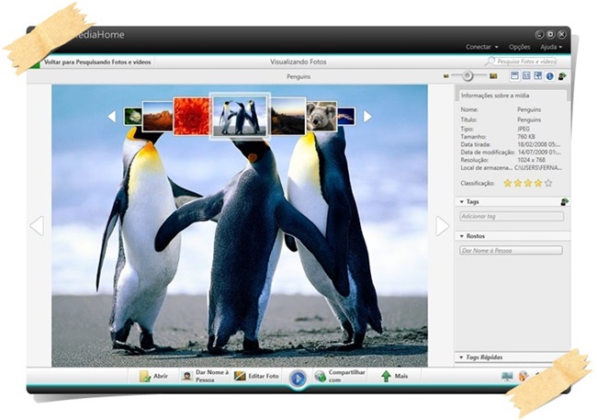This screenshot has width=597, height=420.
Task: Toggle the blue information panel icon
Action: click(x=550, y=76)
